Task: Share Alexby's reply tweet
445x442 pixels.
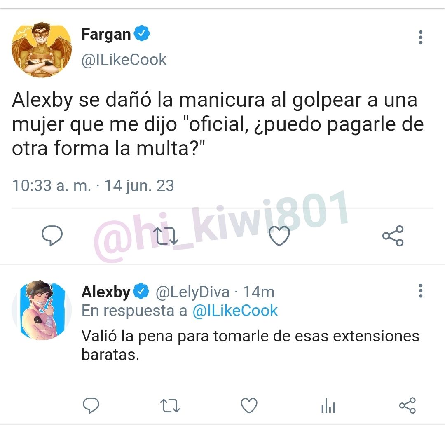Action: [x=408, y=405]
